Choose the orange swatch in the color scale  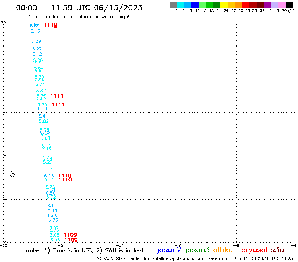click(x=238, y=5)
